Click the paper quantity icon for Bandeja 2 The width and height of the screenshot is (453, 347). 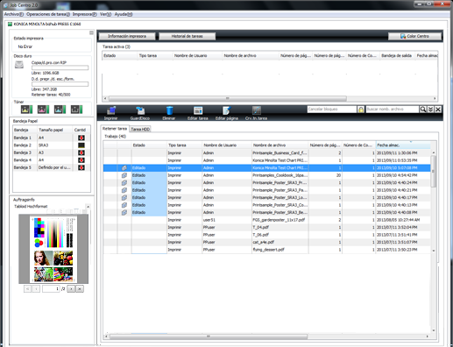[81, 145]
